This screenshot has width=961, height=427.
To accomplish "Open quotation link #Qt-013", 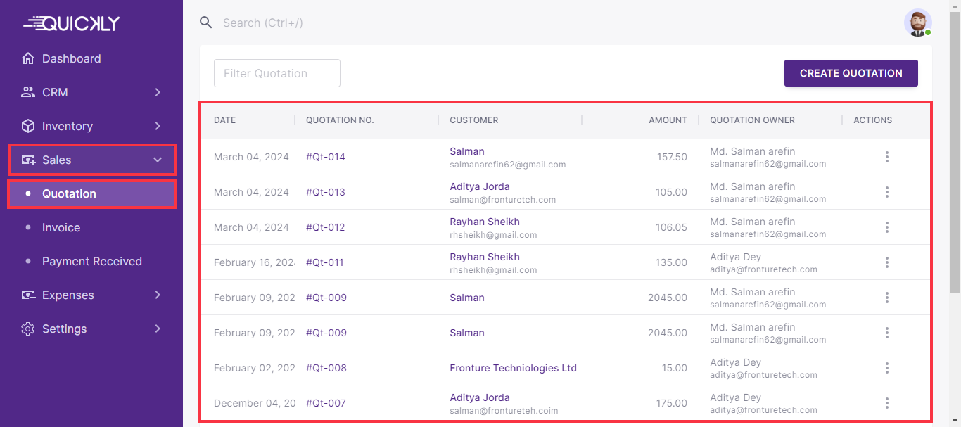I will (326, 192).
